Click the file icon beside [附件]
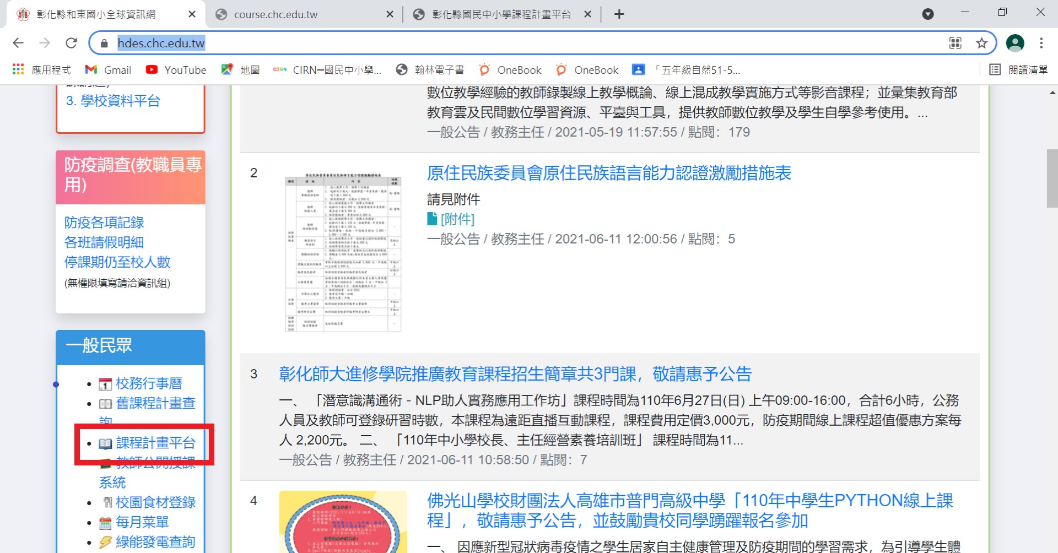The width and height of the screenshot is (1058, 553). (x=432, y=219)
